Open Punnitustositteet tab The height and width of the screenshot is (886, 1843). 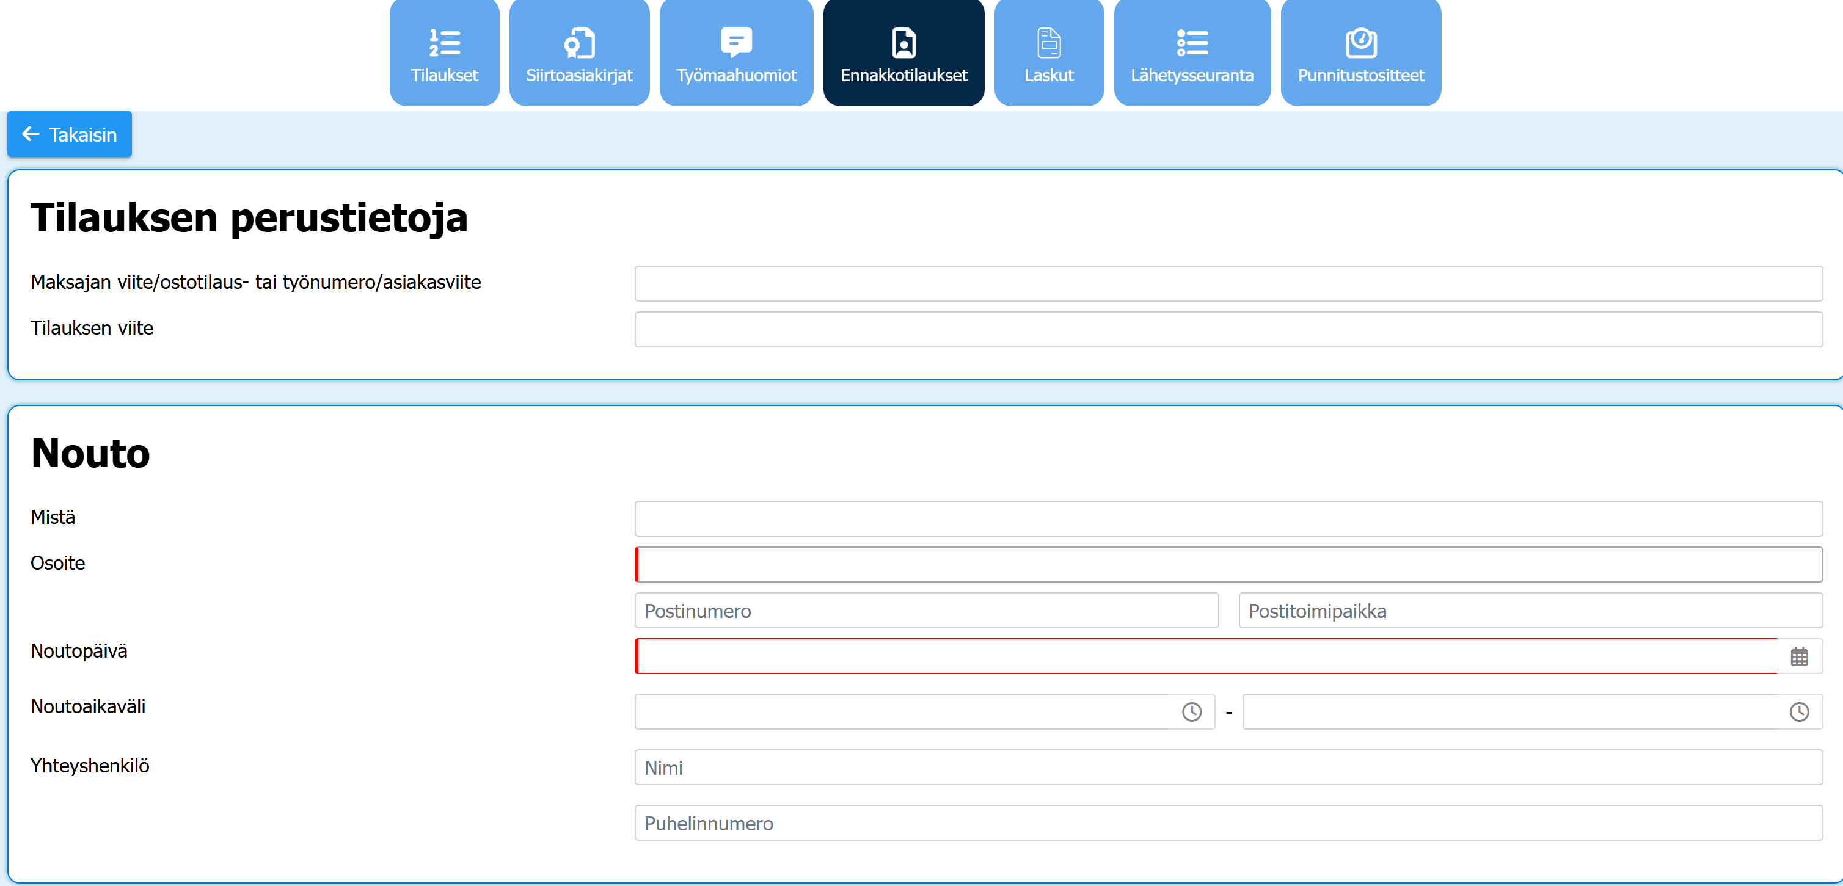tap(1361, 53)
